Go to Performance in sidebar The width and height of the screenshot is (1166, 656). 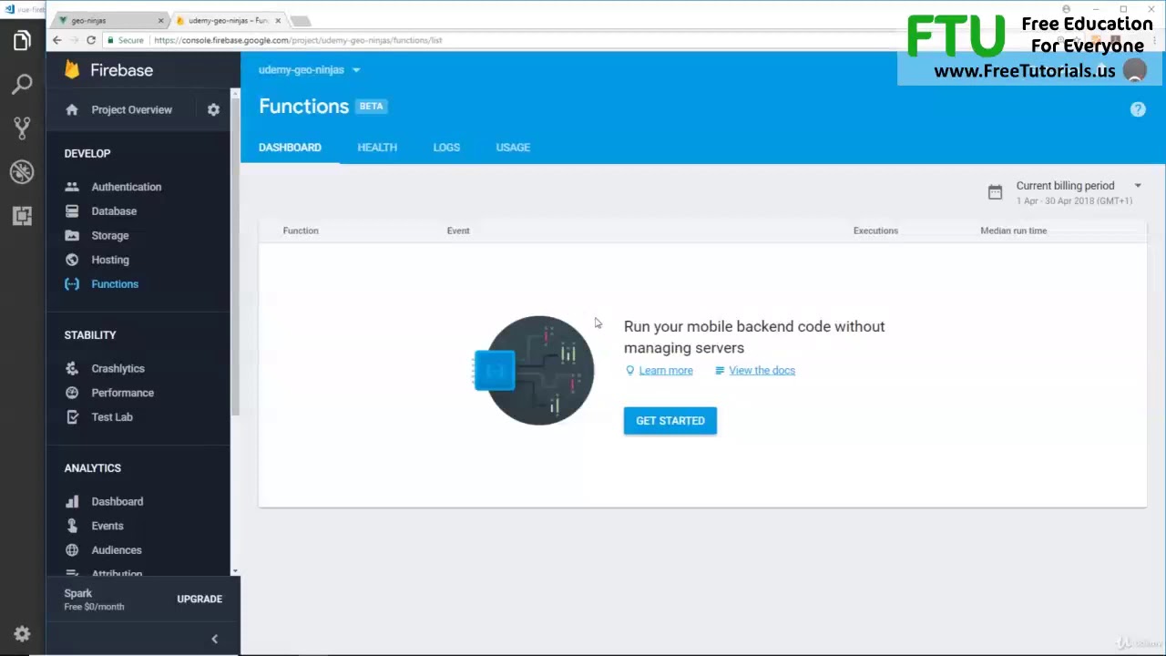[x=122, y=393]
